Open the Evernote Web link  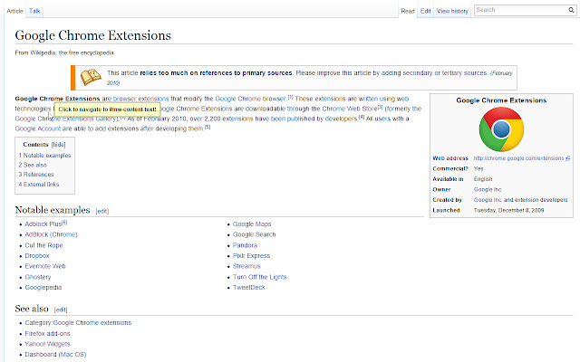tap(45, 266)
